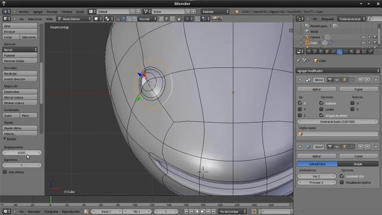Select the RenderLayers item in outliner

coord(318,26)
